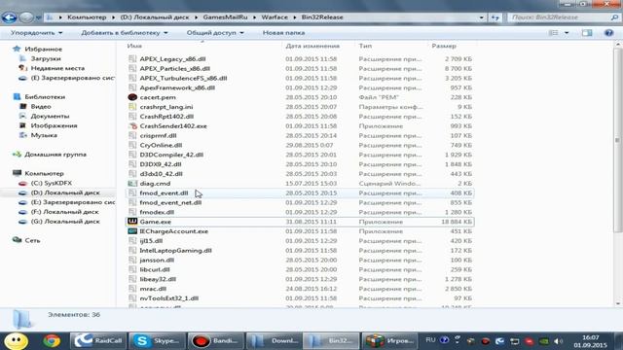The height and width of the screenshot is (350, 623).
Task: Switch to RaidCall in the taskbar
Action: (98, 341)
